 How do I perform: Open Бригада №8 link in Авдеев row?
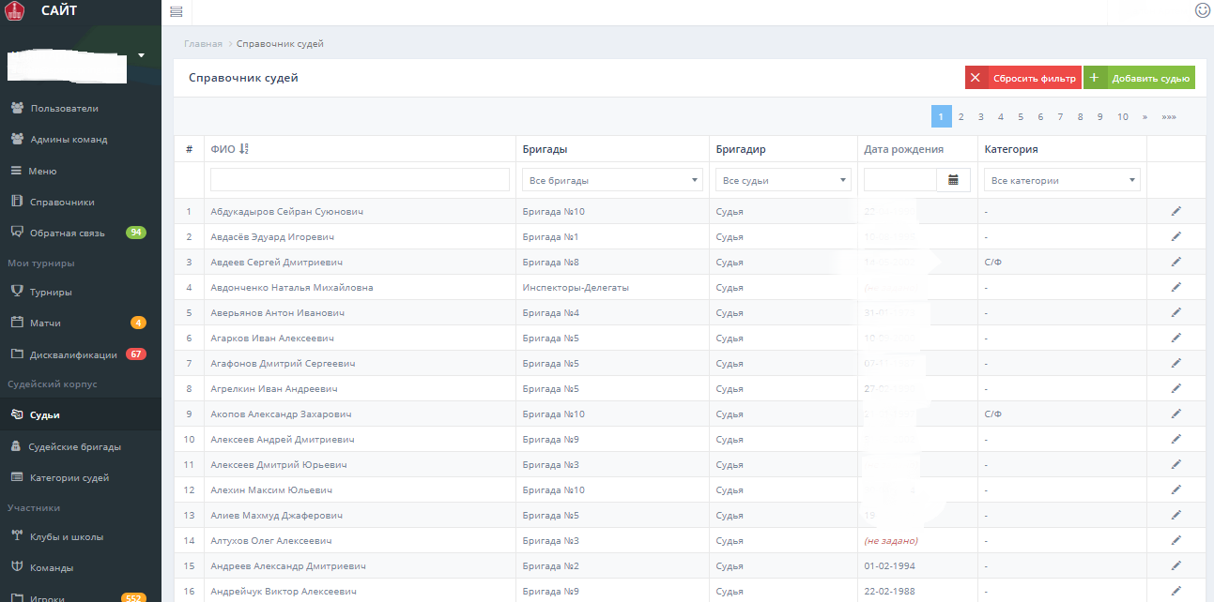pos(550,262)
